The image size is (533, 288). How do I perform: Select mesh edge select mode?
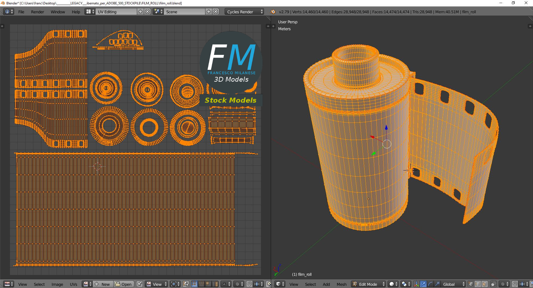(x=478, y=284)
